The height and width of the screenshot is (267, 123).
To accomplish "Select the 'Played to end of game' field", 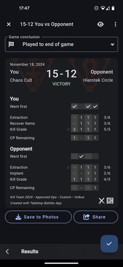I will (x=61, y=44).
